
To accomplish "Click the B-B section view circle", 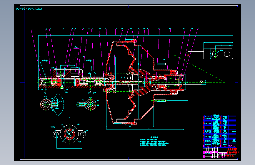I will [91, 105].
